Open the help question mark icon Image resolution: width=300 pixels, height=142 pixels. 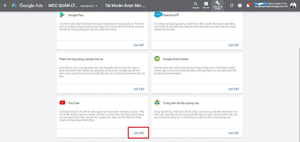[x=240, y=6]
